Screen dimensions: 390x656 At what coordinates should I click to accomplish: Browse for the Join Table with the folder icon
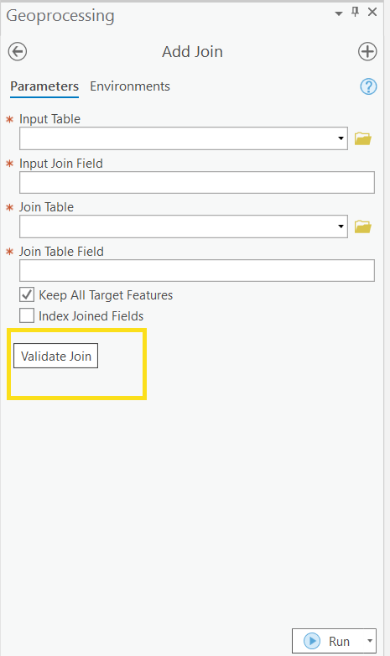[x=363, y=226]
